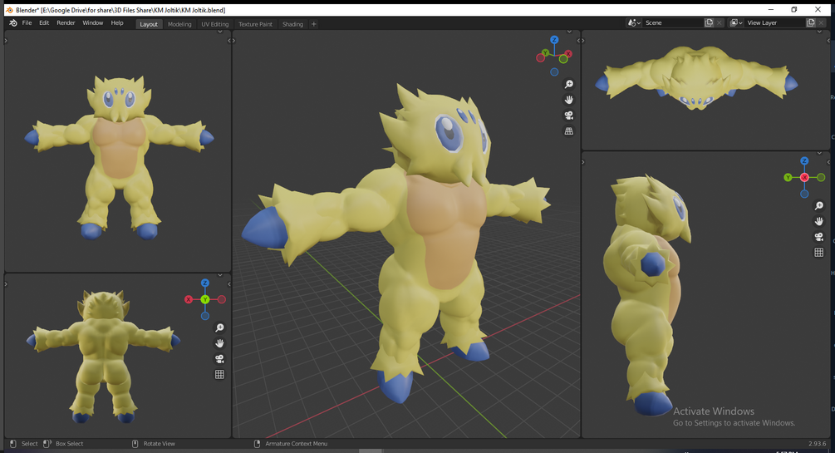835x453 pixels.
Task: Click the pan hand icon in back-view viewport
Action: pyautogui.click(x=219, y=343)
